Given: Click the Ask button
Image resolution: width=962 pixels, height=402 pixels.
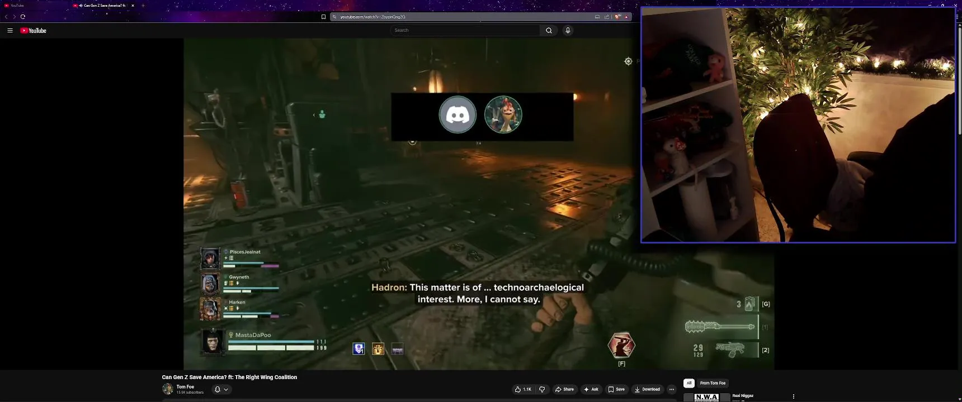Looking at the screenshot, I should click(x=591, y=390).
